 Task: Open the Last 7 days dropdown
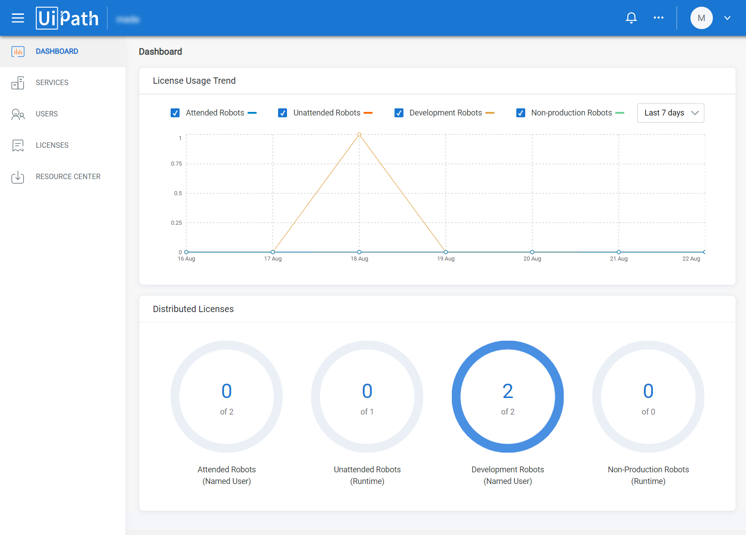(x=670, y=113)
